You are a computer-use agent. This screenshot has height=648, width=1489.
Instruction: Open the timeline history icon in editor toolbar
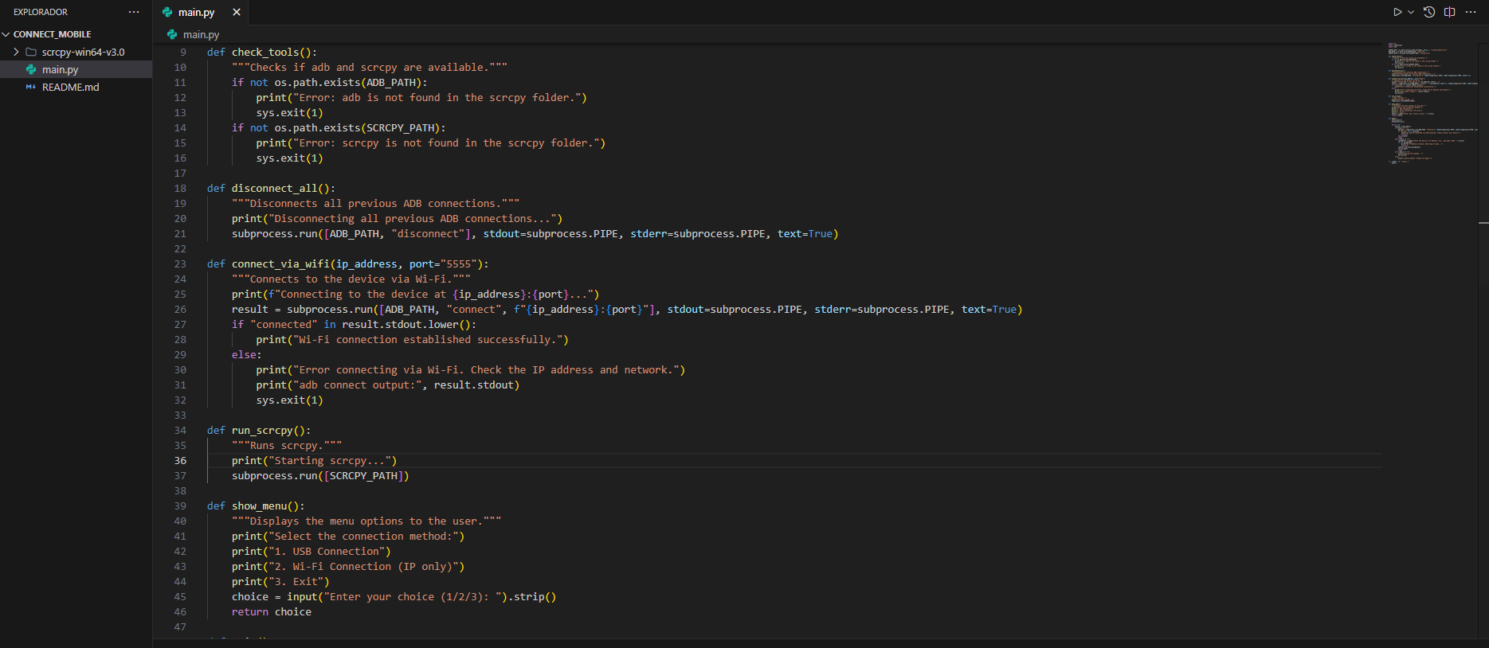(1429, 12)
